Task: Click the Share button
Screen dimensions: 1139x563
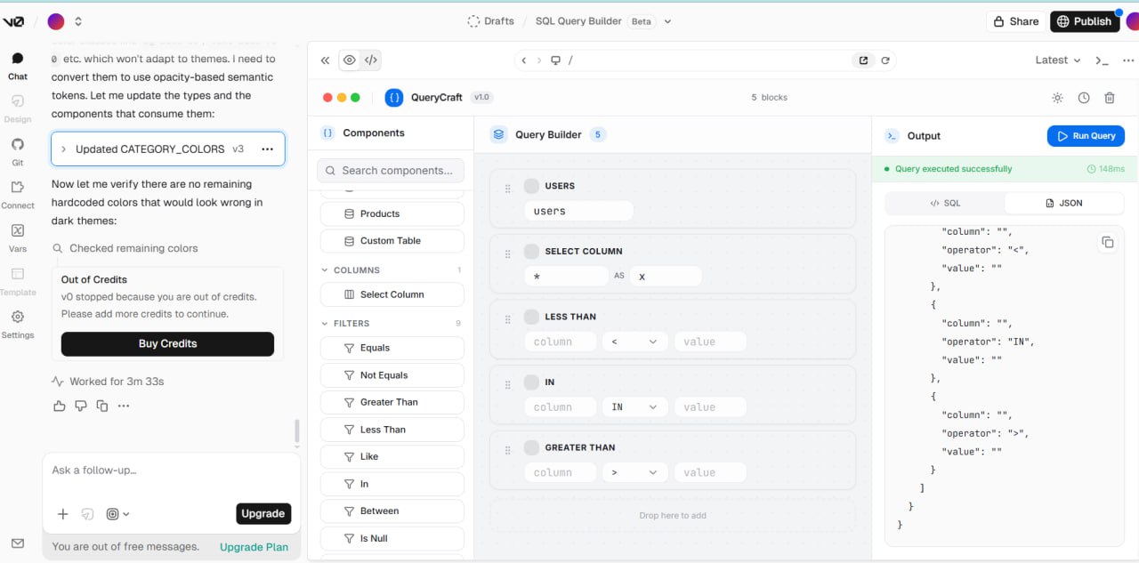Action: point(1015,21)
